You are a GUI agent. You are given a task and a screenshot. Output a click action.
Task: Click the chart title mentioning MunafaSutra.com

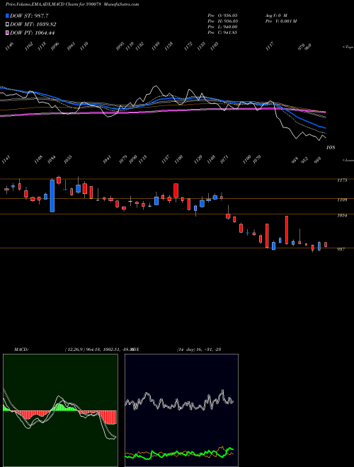click(72, 4)
